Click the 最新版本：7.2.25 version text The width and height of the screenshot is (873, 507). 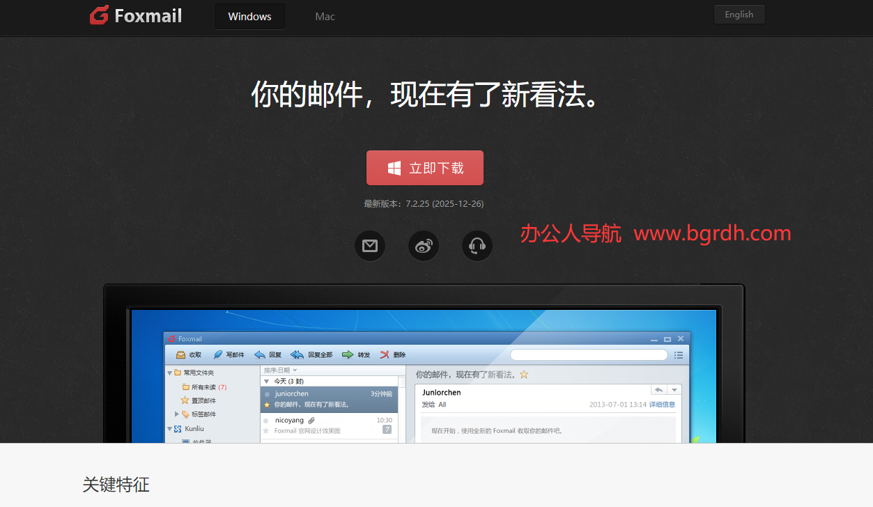click(x=424, y=204)
